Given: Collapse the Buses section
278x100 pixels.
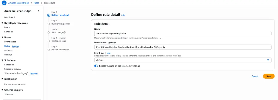Looking at the screenshot, I should click(x=2, y=37).
